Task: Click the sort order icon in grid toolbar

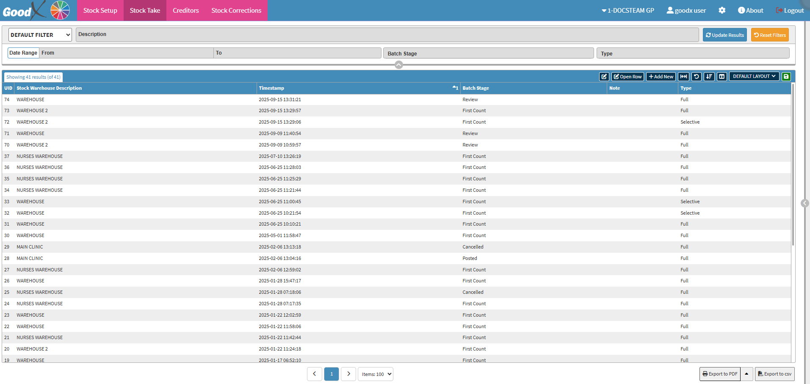Action: point(709,77)
